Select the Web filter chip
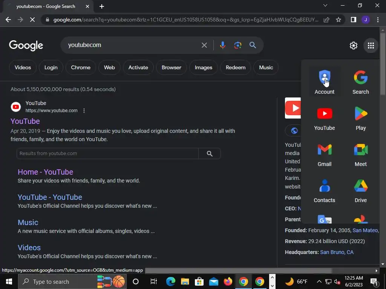 [x=109, y=68]
